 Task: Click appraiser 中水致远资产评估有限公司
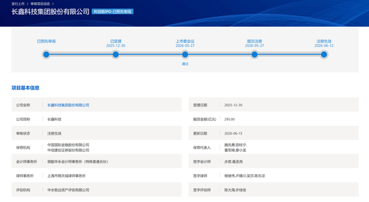[68, 190]
